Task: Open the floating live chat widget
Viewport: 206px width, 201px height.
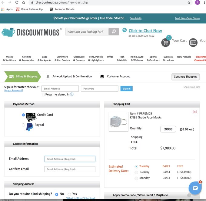Action: (195, 188)
